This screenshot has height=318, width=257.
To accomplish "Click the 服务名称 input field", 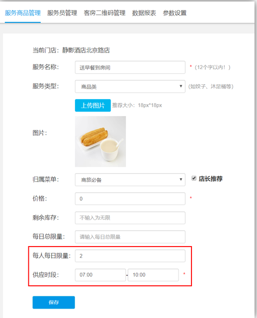I will 130,67.
